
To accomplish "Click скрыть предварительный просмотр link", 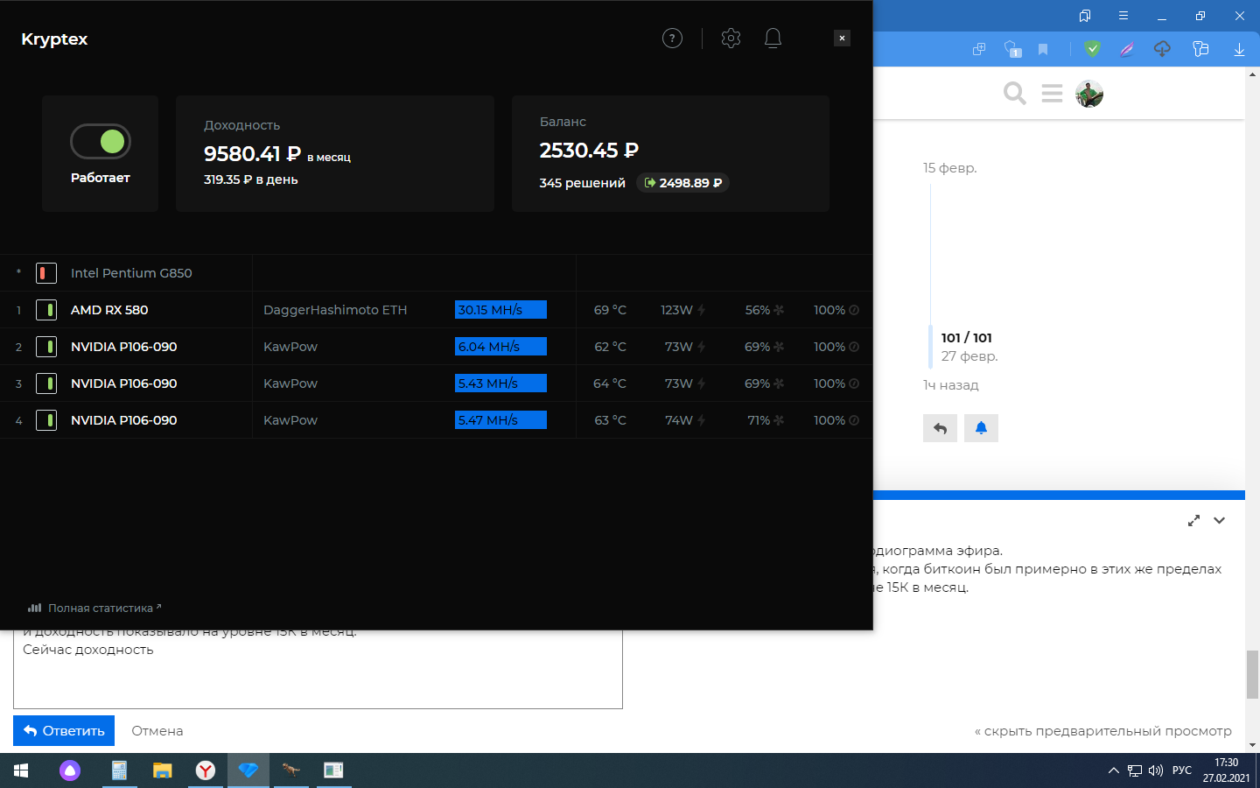I will (1103, 731).
